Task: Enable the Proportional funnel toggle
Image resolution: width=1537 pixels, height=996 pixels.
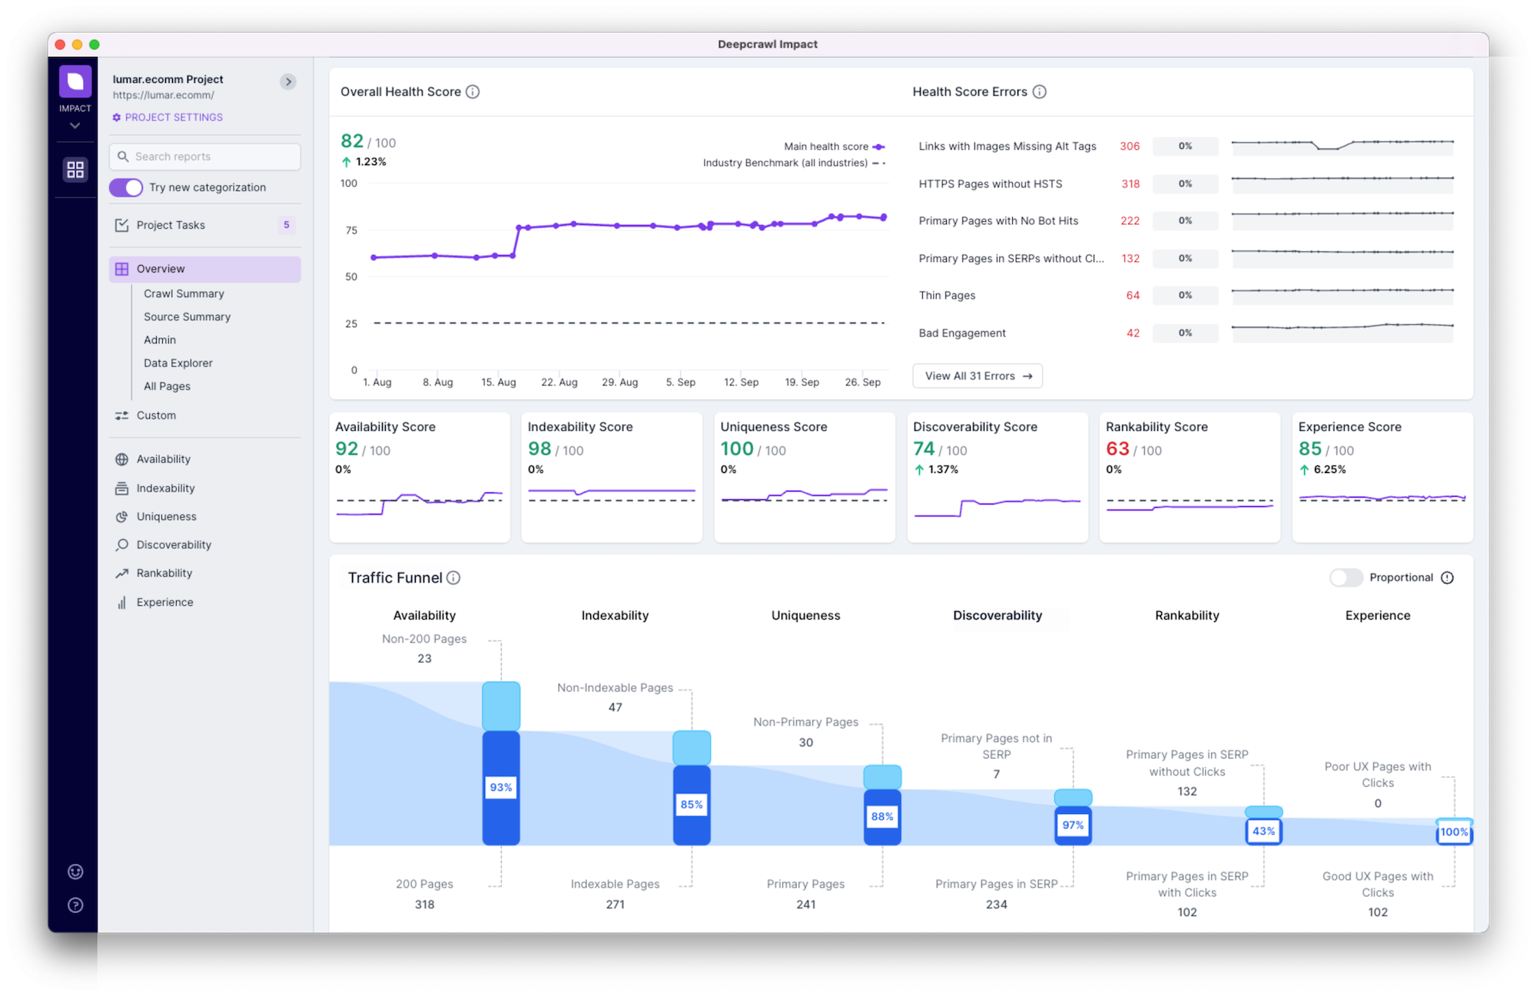Action: (x=1346, y=577)
